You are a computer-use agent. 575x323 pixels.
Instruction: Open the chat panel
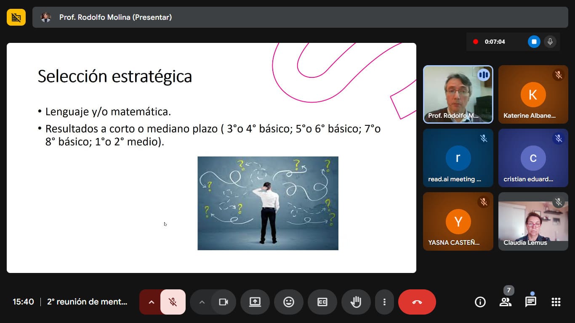tap(530, 302)
